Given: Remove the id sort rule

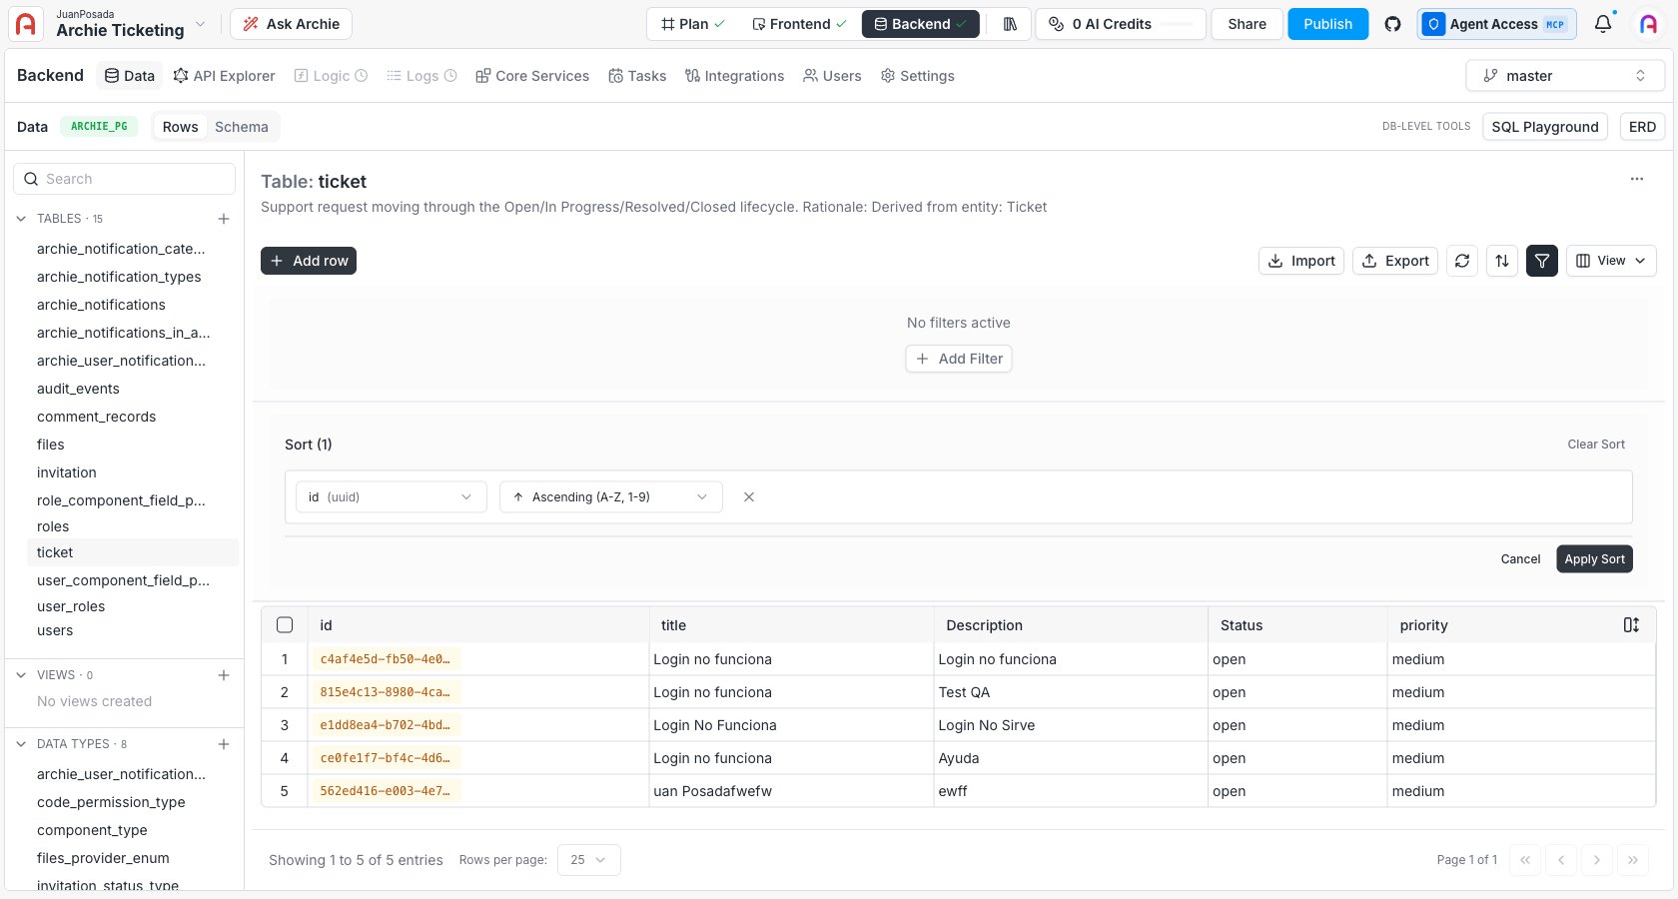Looking at the screenshot, I should click(749, 496).
